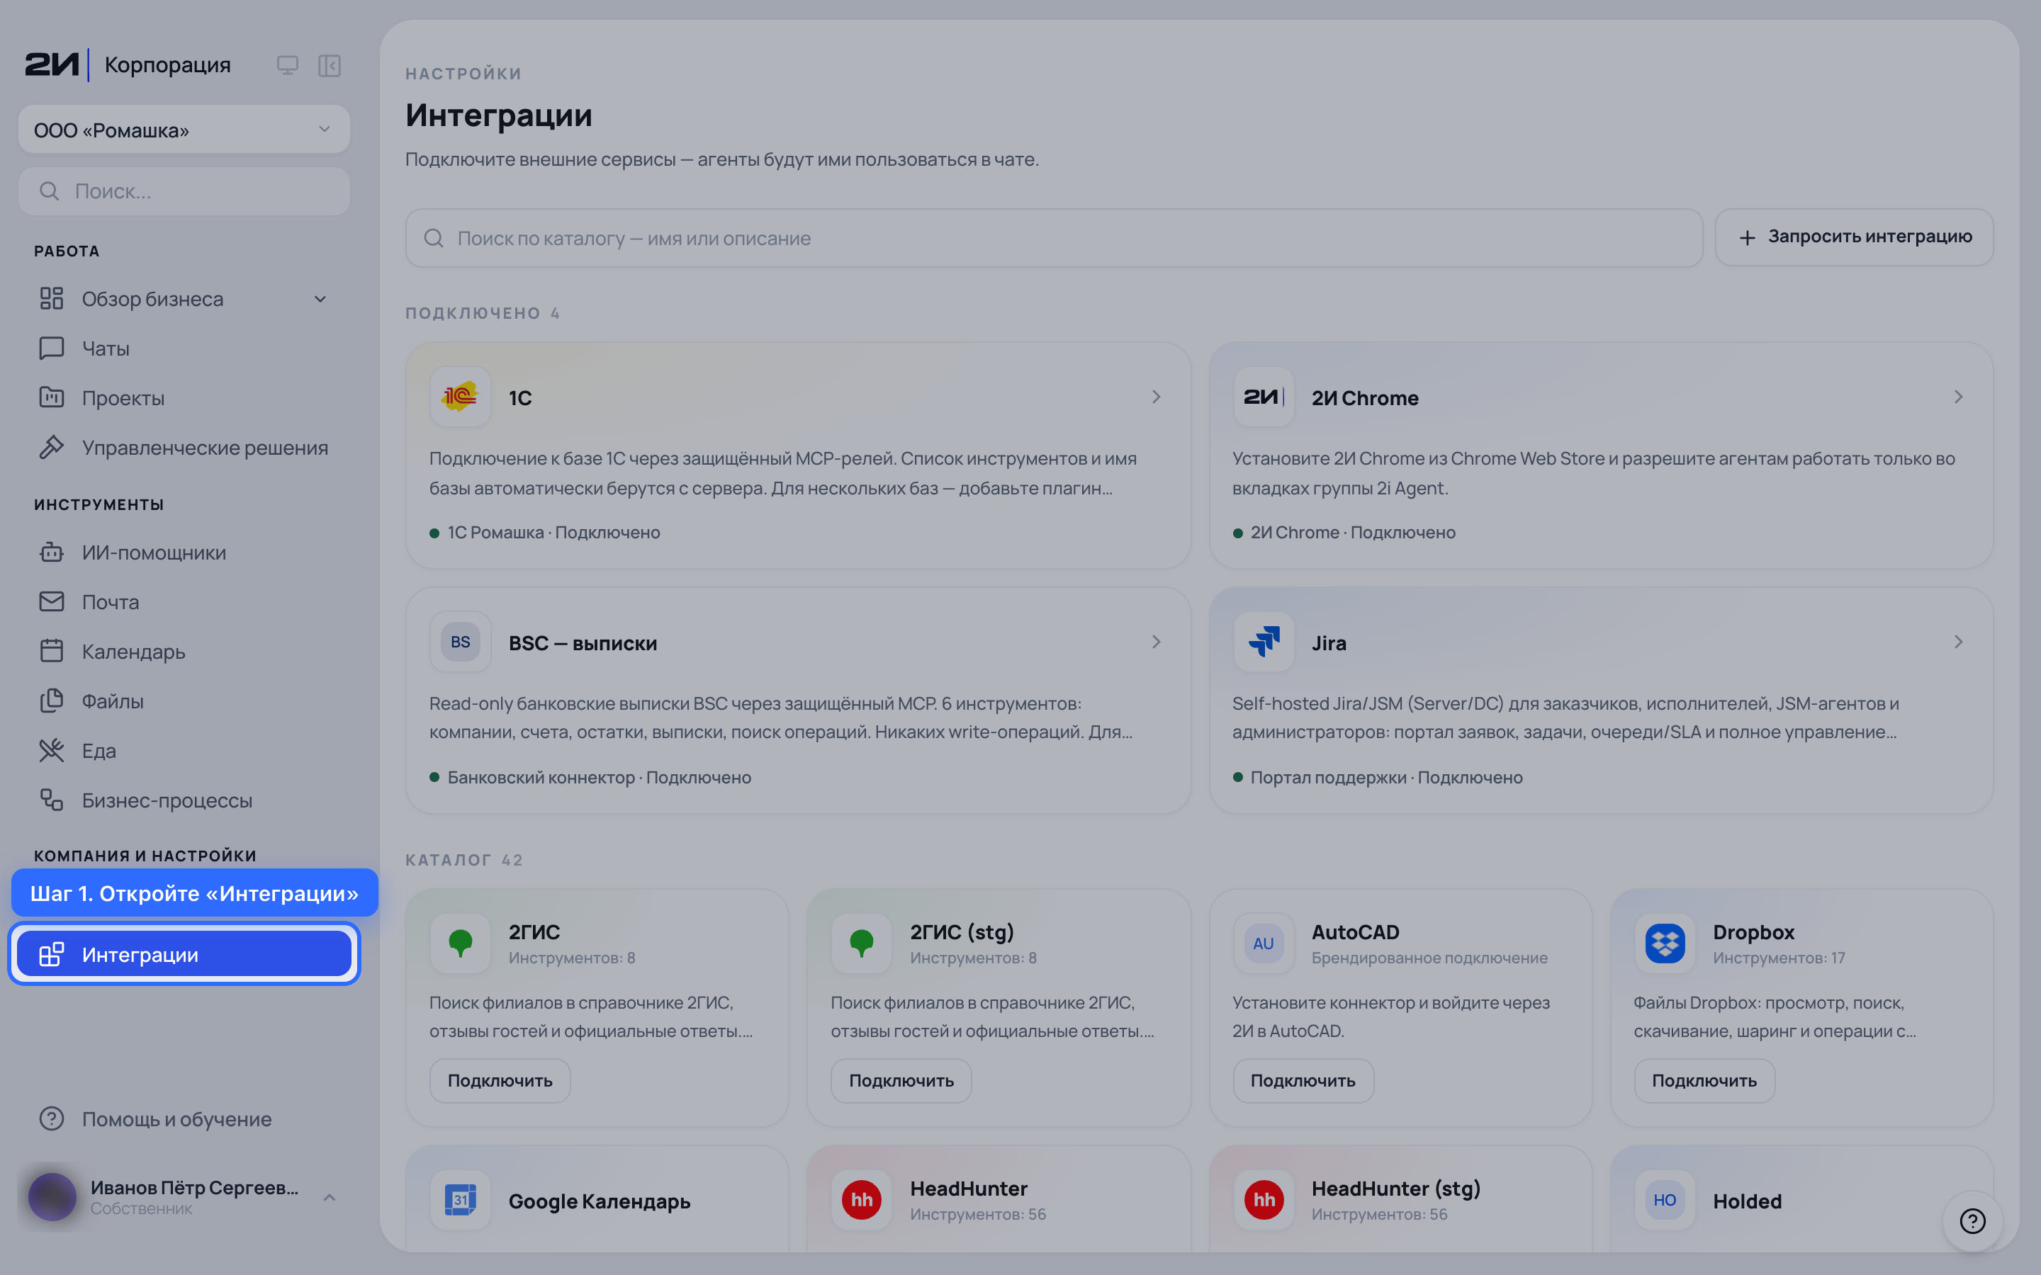This screenshot has width=2041, height=1275.
Task: Open Проекты page
Action: [184, 398]
